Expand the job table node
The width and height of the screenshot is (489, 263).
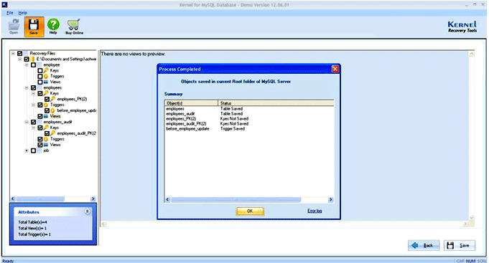tap(27, 150)
